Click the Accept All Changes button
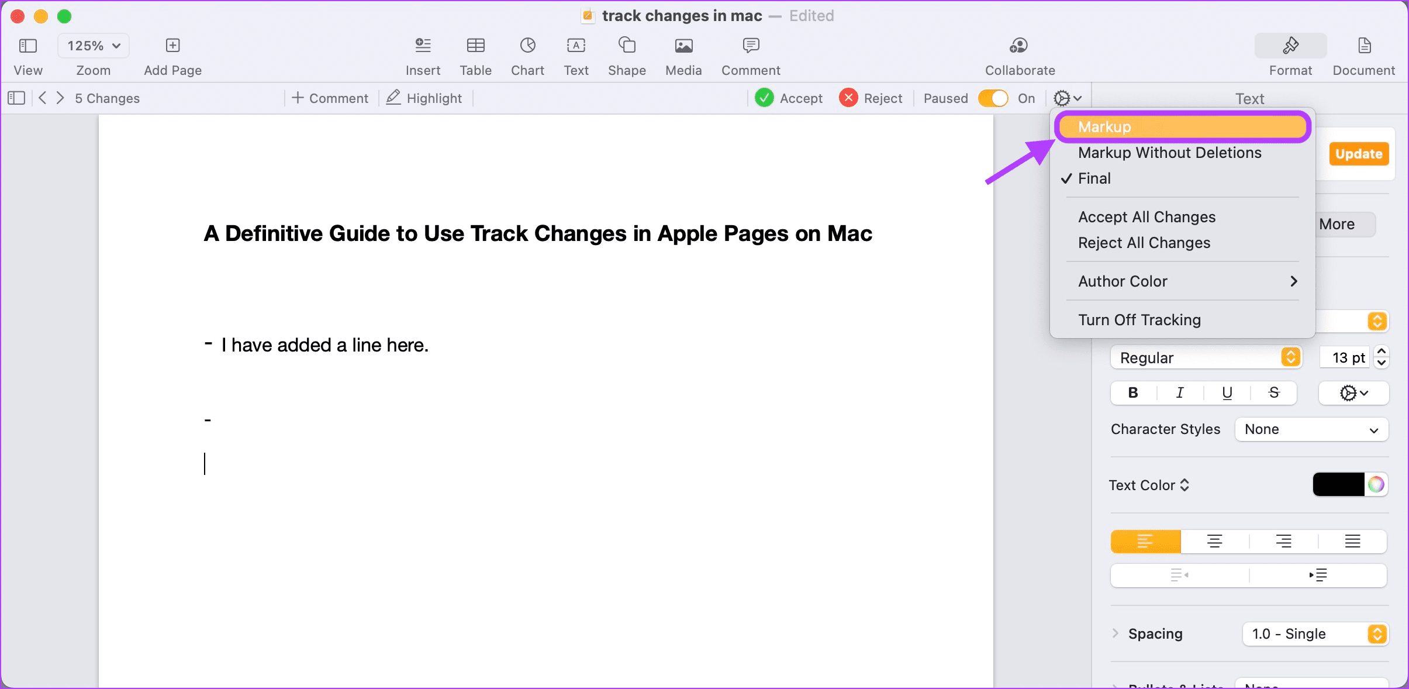 [1146, 216]
